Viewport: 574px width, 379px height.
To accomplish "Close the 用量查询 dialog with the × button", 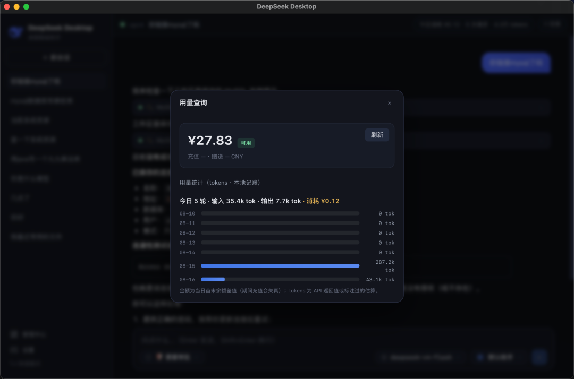I will 390,103.
